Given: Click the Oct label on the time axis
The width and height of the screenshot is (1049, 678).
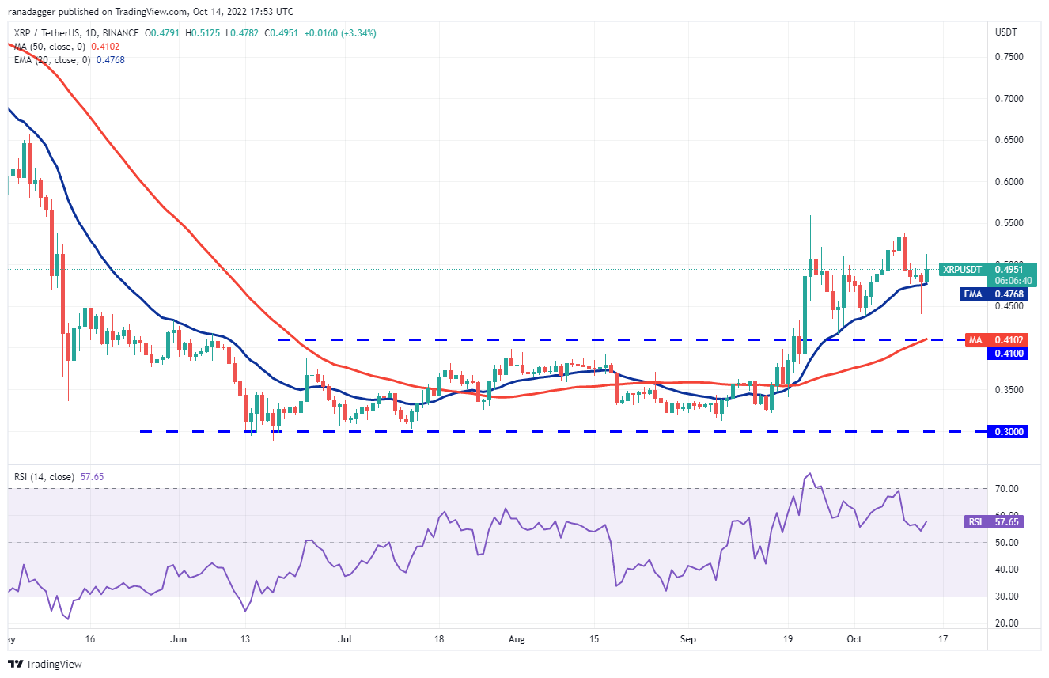Looking at the screenshot, I should [856, 638].
